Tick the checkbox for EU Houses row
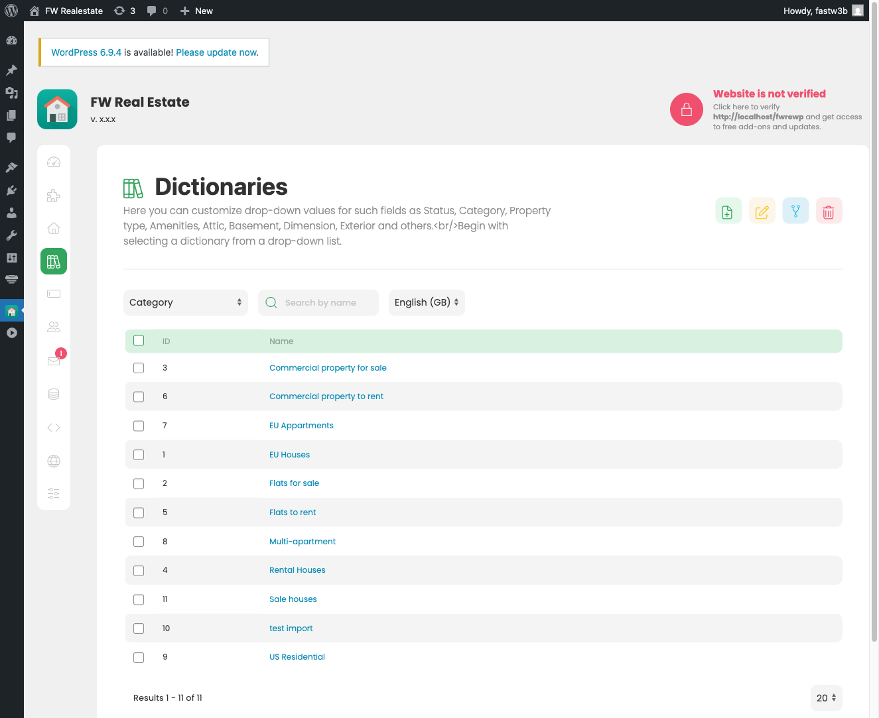This screenshot has width=879, height=718. coord(139,455)
